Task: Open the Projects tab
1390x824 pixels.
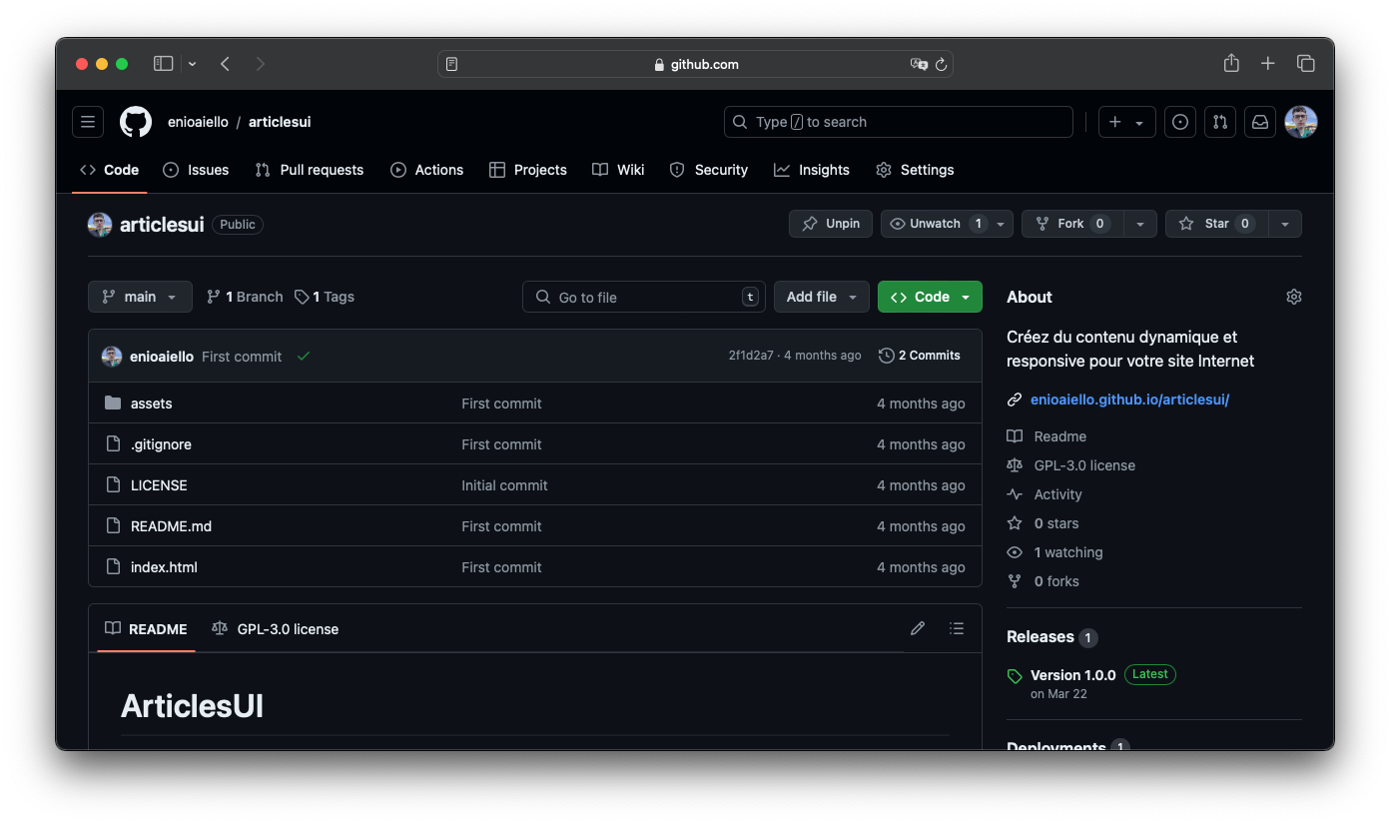Action: pos(528,170)
